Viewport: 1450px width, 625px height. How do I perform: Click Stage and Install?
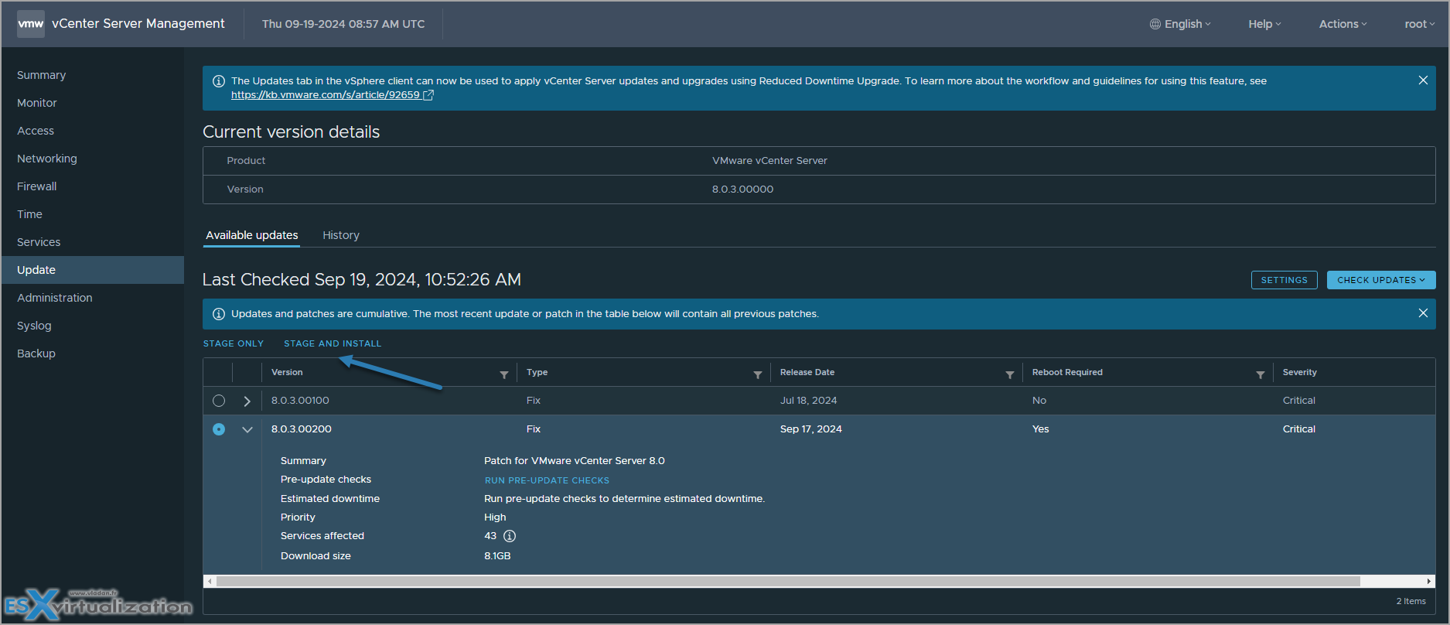coord(333,343)
